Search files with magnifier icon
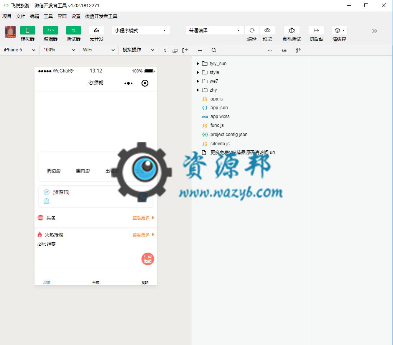393x345 pixels. pyautogui.click(x=214, y=50)
